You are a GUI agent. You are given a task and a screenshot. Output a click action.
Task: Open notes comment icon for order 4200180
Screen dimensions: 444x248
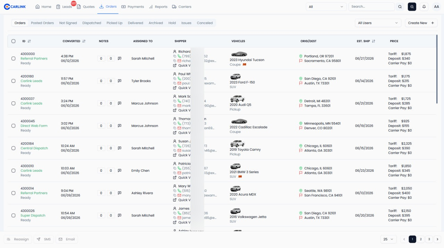(x=120, y=81)
